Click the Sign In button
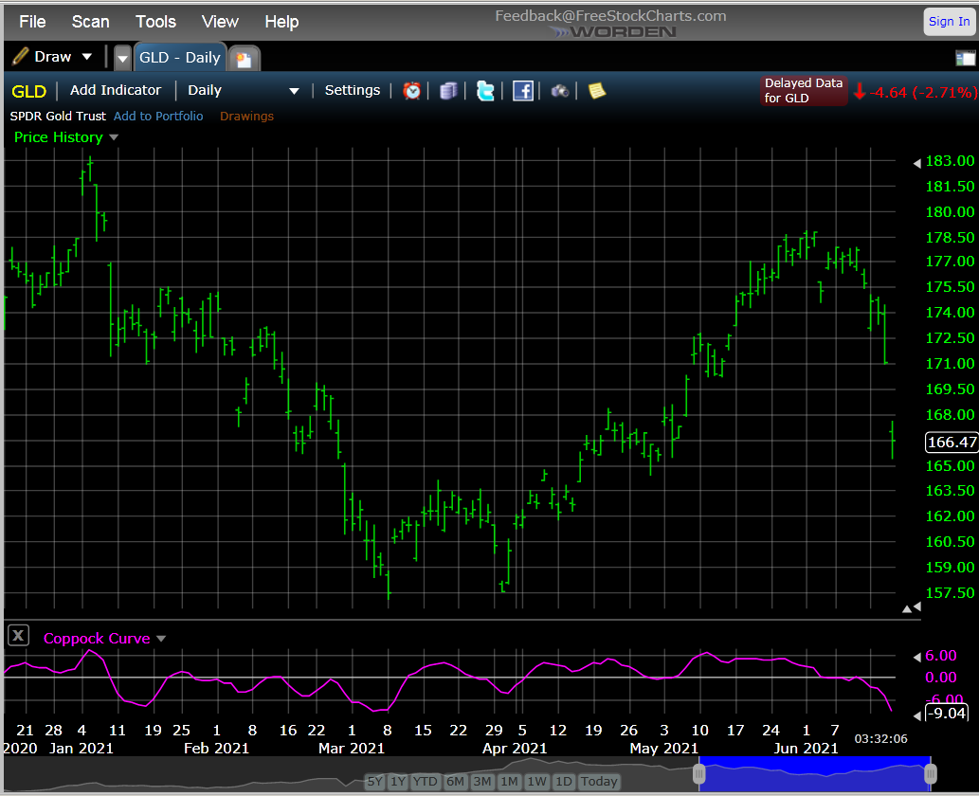Image resolution: width=979 pixels, height=796 pixels. [x=949, y=22]
